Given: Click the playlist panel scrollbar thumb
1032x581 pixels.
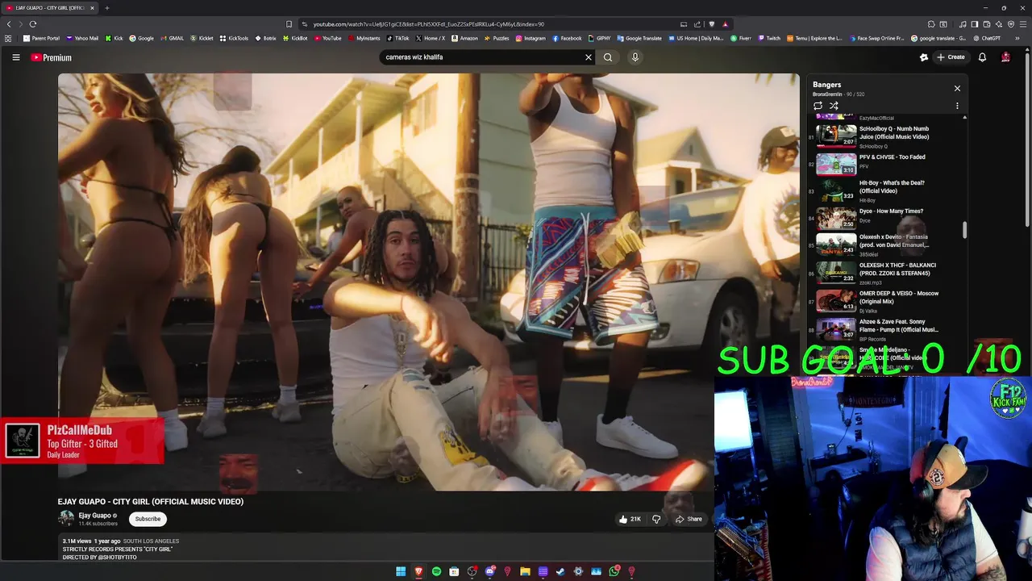Looking at the screenshot, I should pos(964,231).
